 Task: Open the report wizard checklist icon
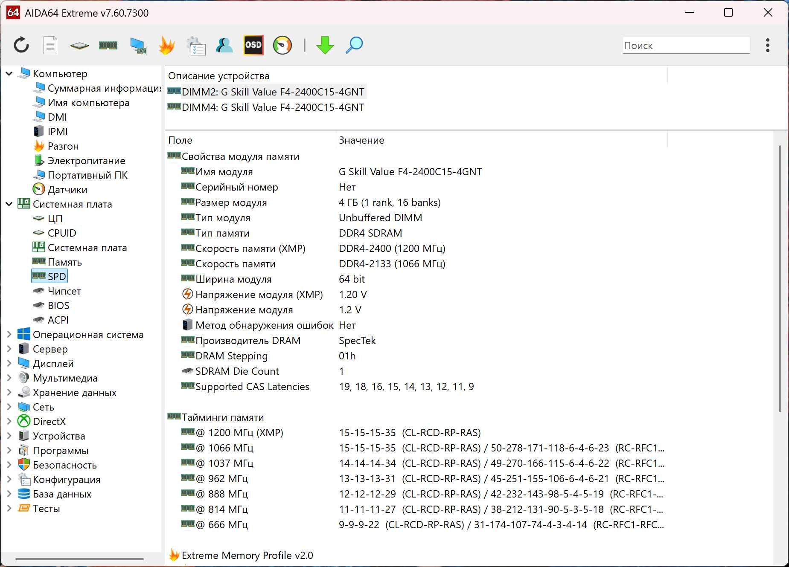coord(196,45)
